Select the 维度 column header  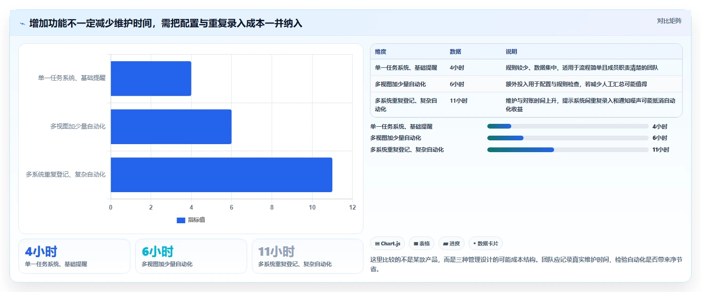pyautogui.click(x=380, y=51)
